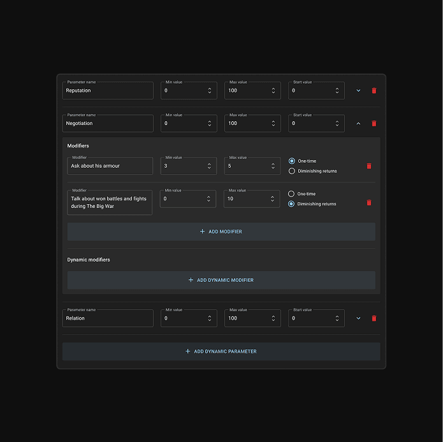Expand the Reputation parameter details
The image size is (443, 442).
pyautogui.click(x=358, y=91)
